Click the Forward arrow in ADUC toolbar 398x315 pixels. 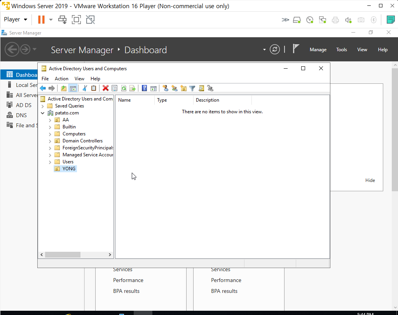[x=52, y=88]
